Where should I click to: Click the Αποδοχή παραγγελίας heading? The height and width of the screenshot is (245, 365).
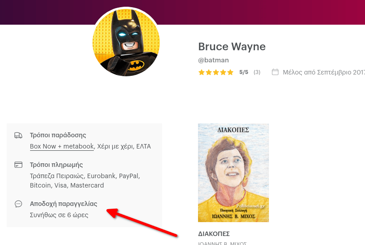(64, 204)
